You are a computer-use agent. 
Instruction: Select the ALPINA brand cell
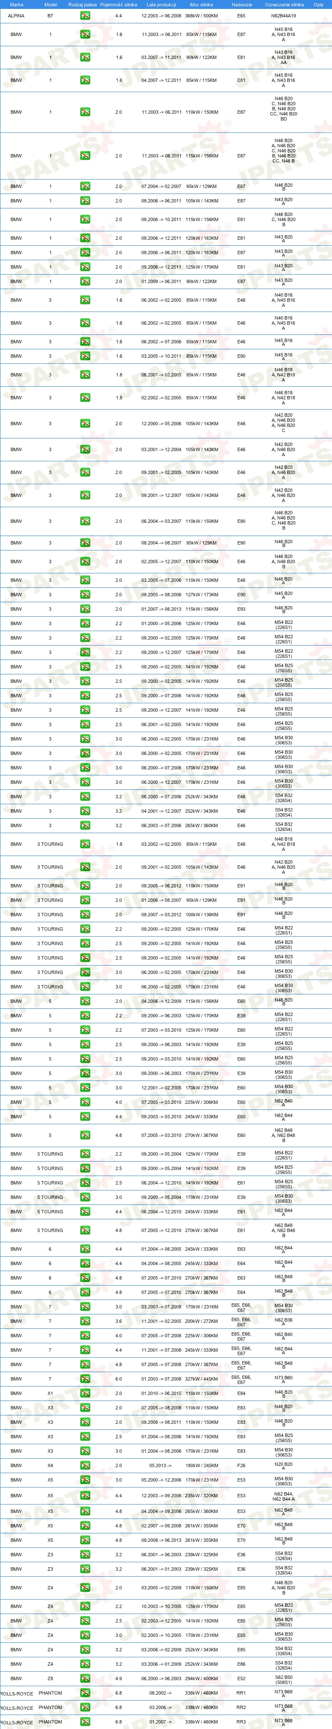[16, 15]
